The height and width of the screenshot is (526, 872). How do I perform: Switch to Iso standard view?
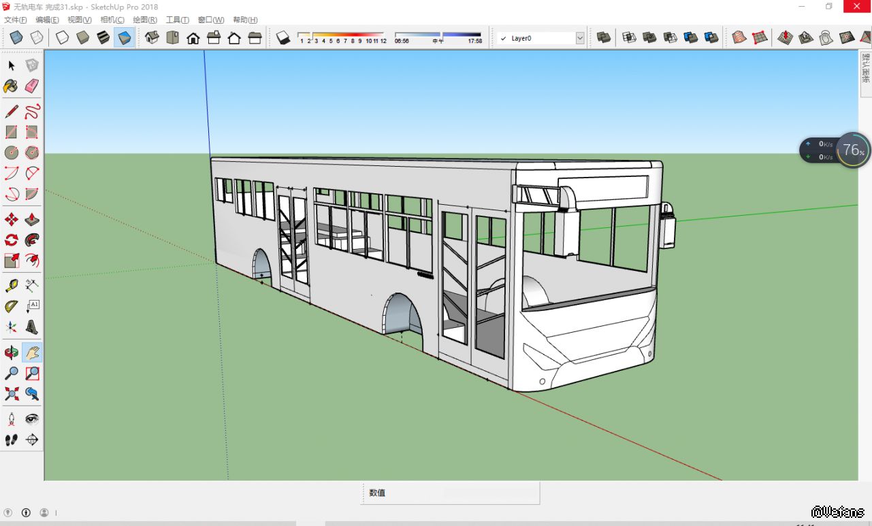(x=152, y=38)
